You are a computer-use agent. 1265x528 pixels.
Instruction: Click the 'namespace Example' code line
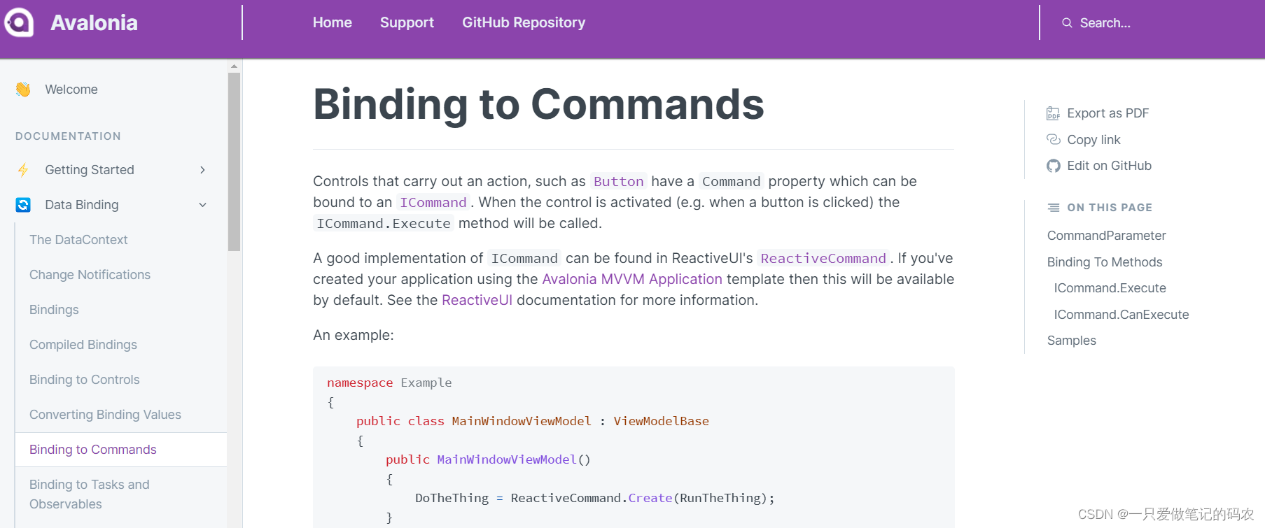pos(389,383)
